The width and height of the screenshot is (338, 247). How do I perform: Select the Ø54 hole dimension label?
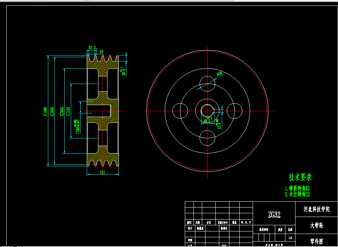tap(219, 73)
